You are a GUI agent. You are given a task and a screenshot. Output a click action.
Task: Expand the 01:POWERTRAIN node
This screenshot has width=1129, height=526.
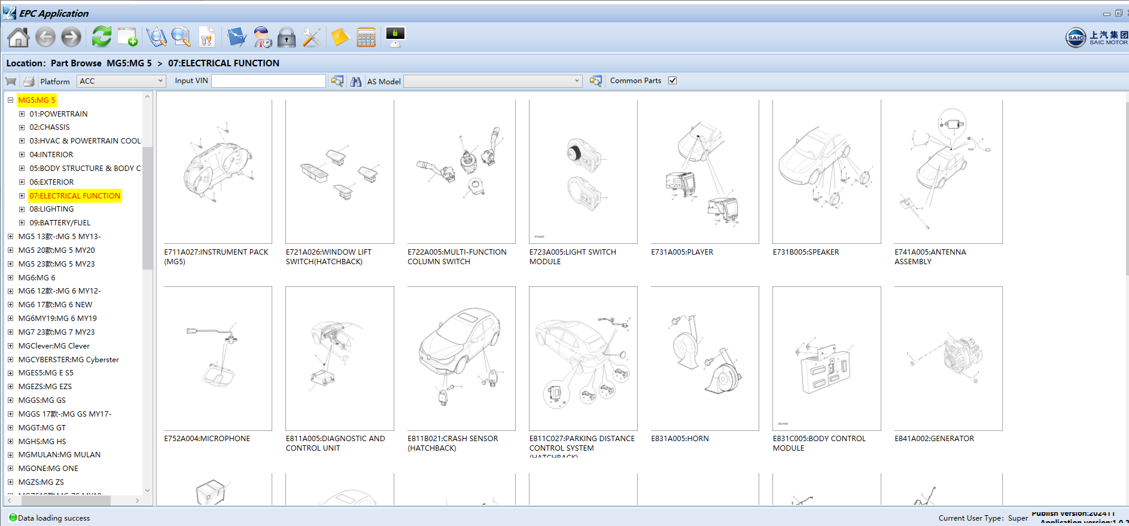pos(22,114)
